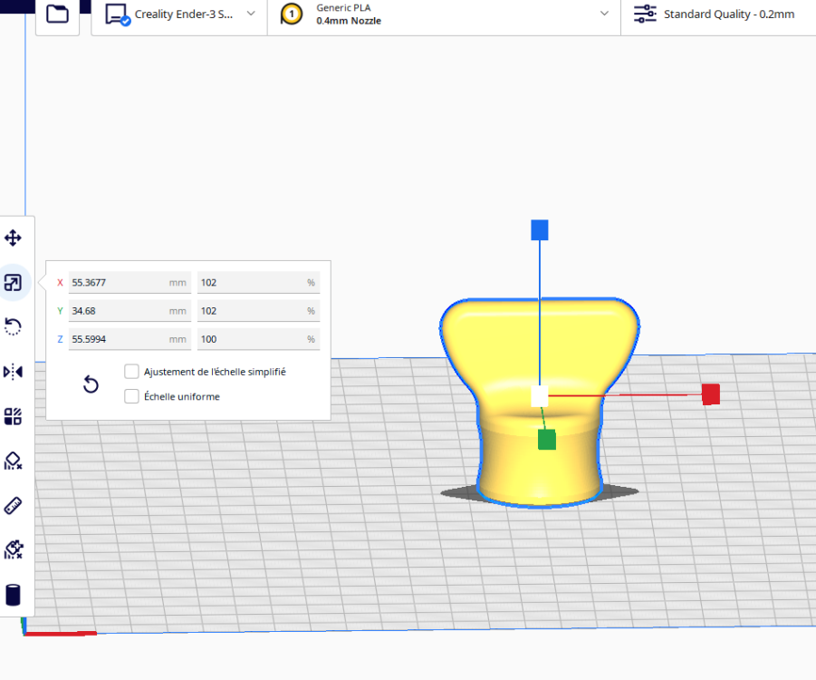This screenshot has height=680, width=816.
Task: Select the Scale tool icon
Action: [13, 283]
